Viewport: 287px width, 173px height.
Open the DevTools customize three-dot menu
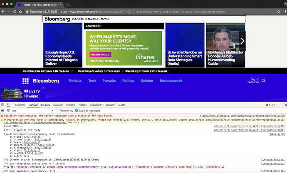(280, 105)
